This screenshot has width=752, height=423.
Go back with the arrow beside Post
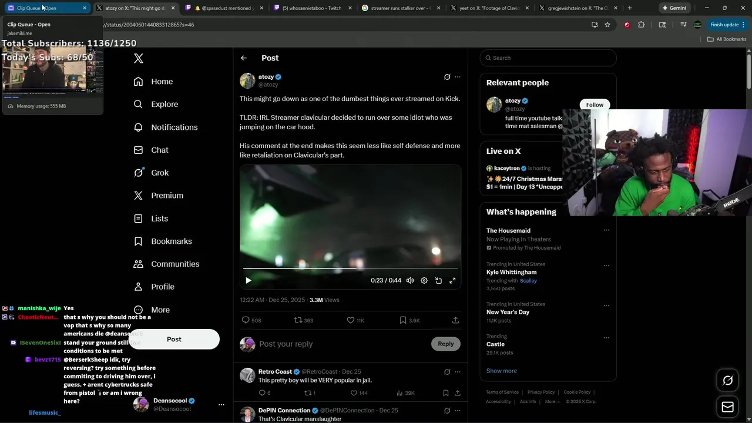coord(244,58)
